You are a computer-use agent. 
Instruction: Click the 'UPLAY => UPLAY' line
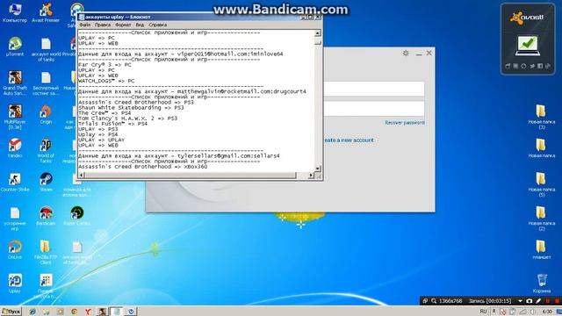[102, 140]
